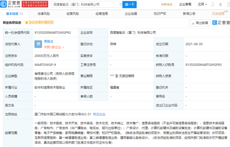Click the founding date 2021-06-30
The image size is (230, 147).
pyautogui.click(x=194, y=44)
